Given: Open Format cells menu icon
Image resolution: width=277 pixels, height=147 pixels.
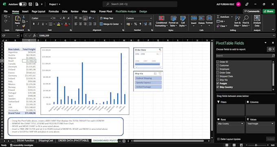Looking at the screenshot, I should [209, 18].
